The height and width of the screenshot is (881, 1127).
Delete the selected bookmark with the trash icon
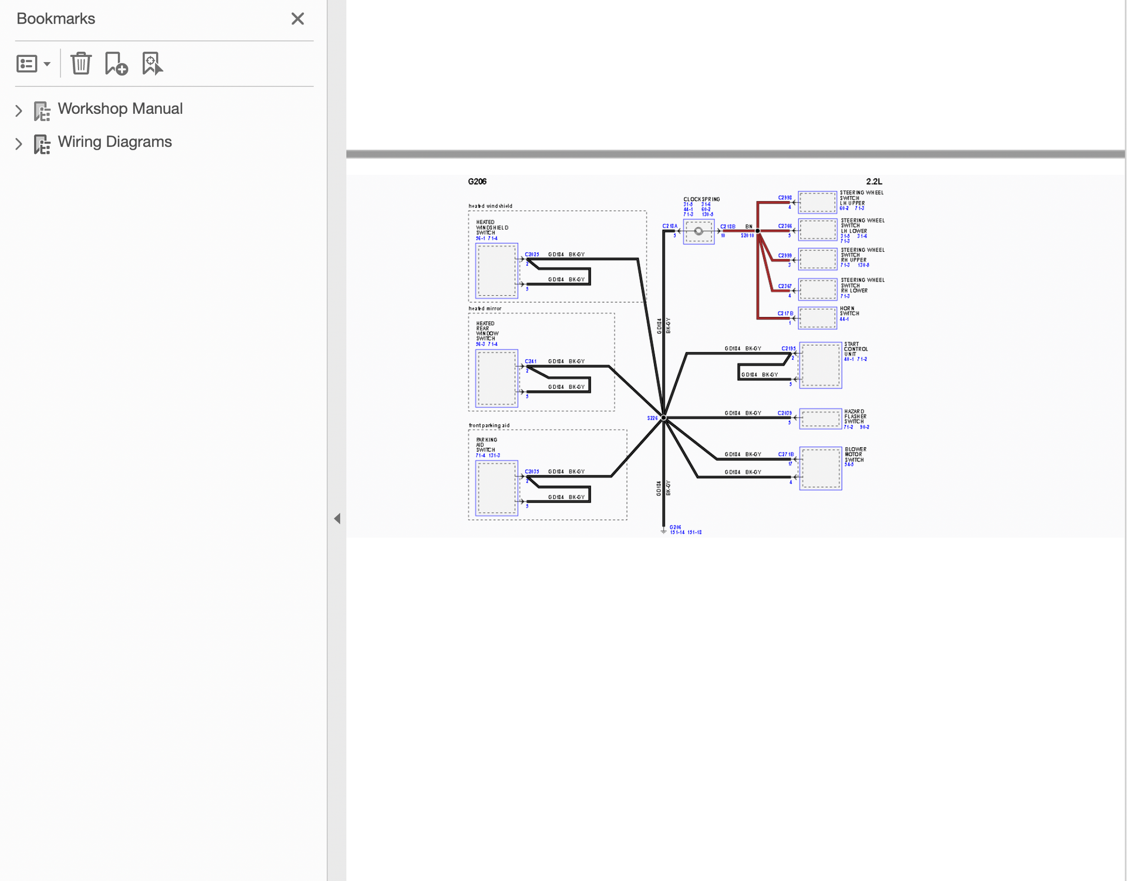click(x=81, y=63)
